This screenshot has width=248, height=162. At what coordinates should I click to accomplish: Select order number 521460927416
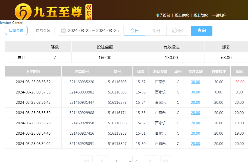(x=82, y=133)
